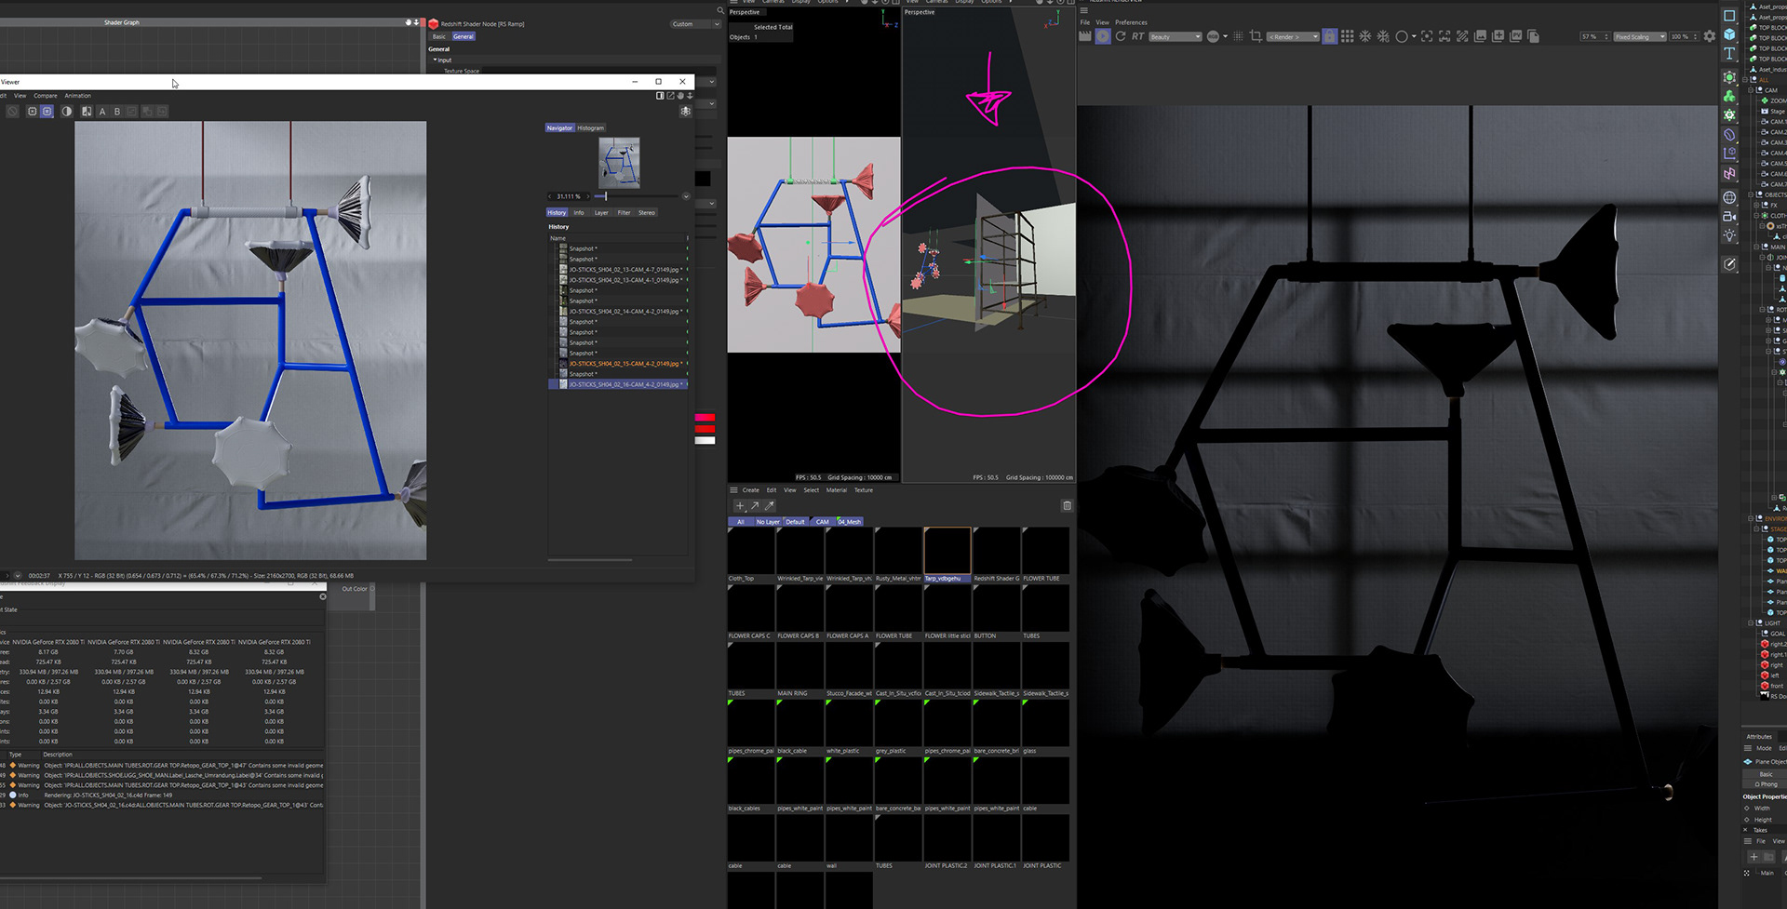Select the No Layer material filter tab
Screen dimensions: 1787x909
(768, 522)
